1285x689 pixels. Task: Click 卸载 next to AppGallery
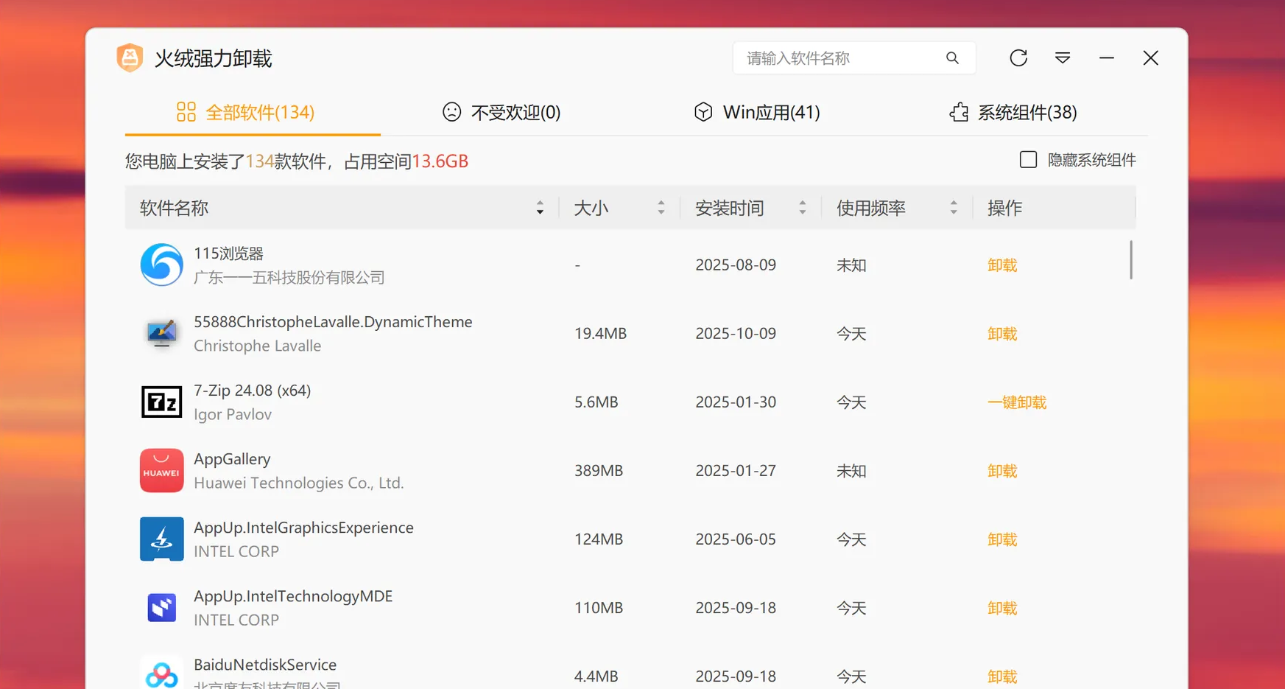coord(1001,470)
